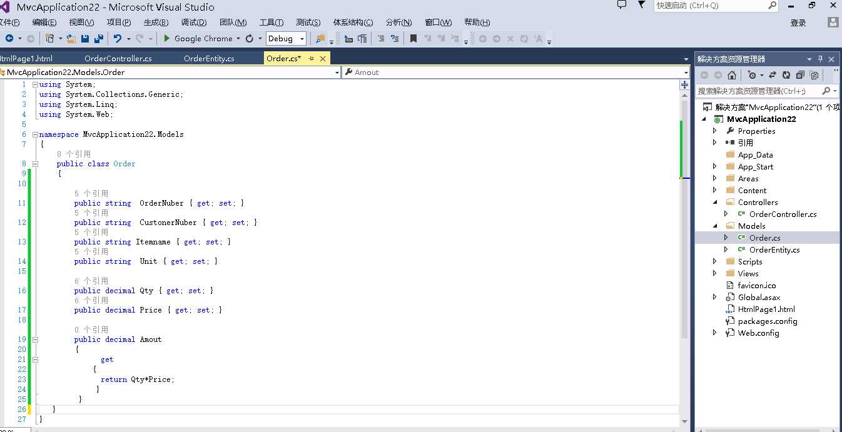Viewport: 842px width, 432px height.
Task: Click the Comment selected lines icon
Action: [381, 39]
